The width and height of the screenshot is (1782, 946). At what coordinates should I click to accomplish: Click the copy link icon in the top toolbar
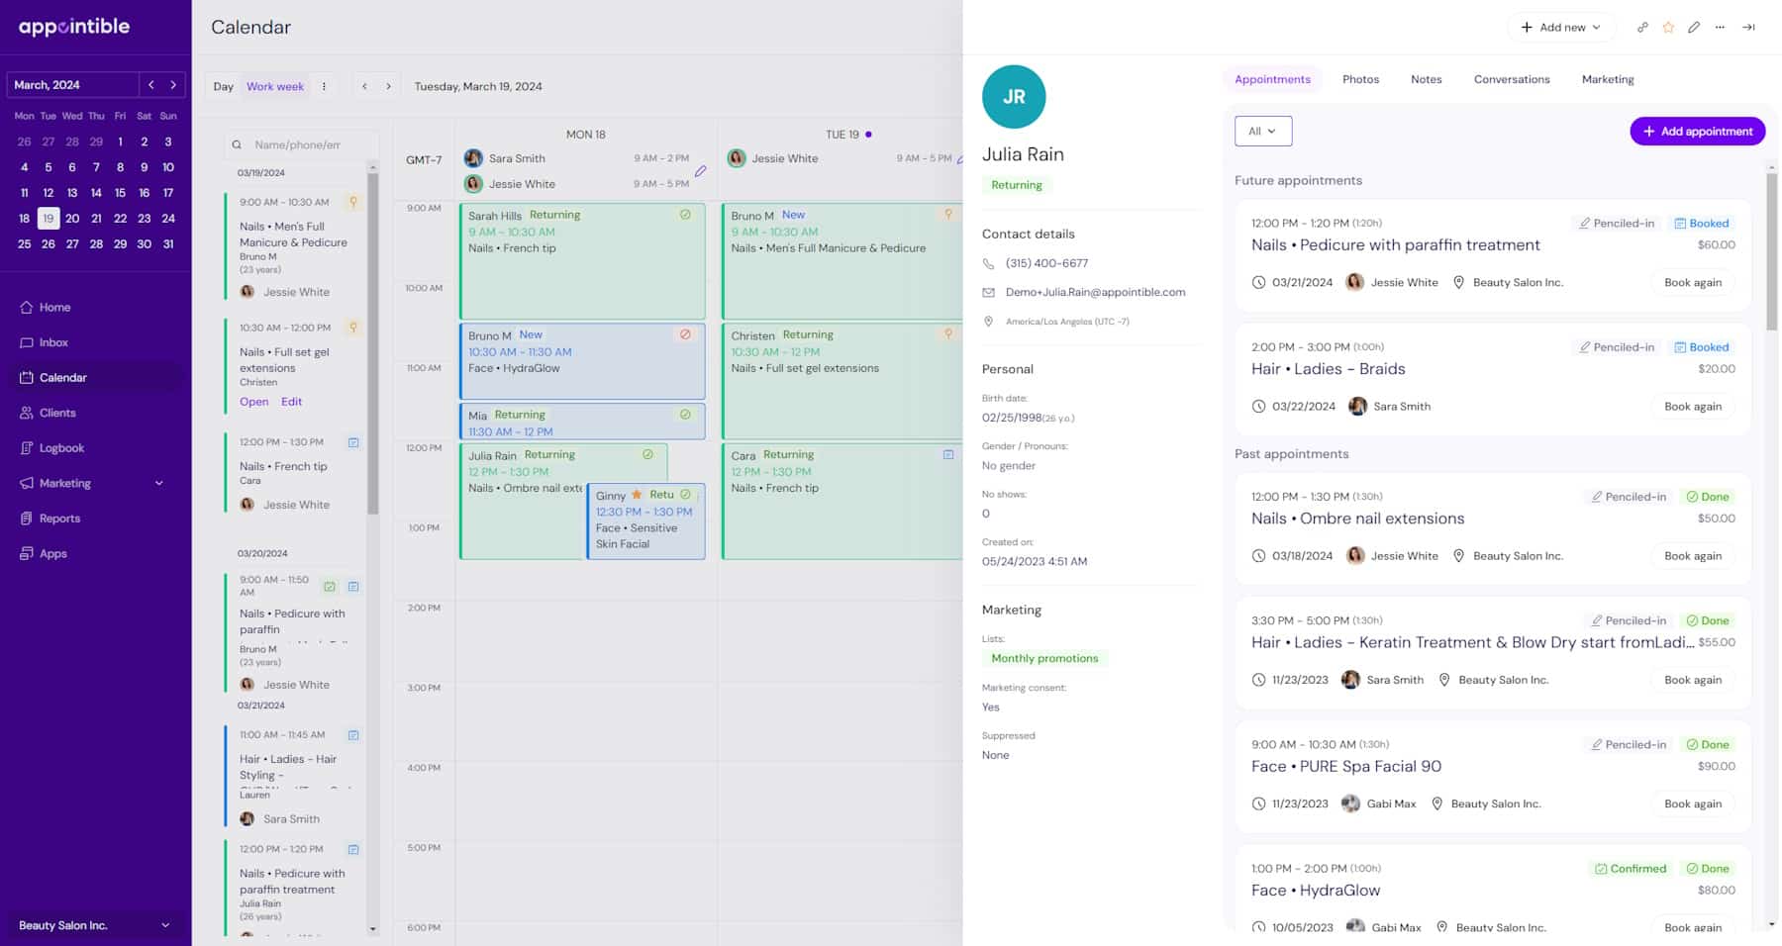point(1642,27)
